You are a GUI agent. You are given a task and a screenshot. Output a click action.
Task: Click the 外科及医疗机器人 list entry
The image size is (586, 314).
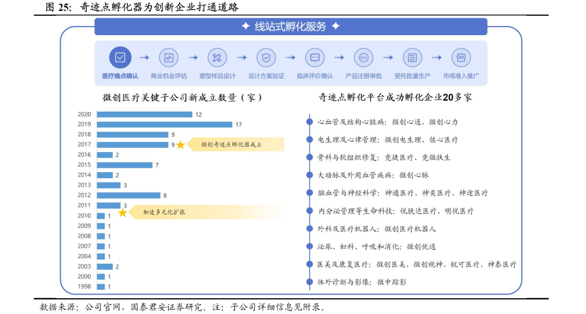point(377,229)
